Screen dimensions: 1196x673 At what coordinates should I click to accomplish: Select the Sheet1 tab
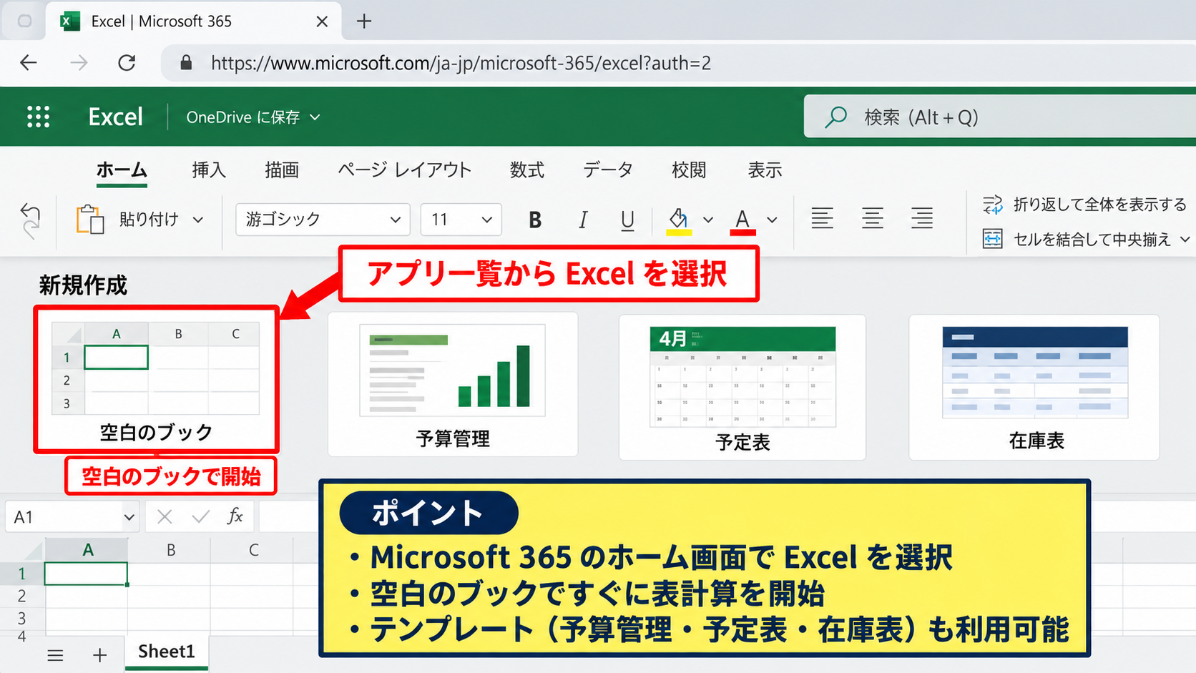tap(167, 652)
